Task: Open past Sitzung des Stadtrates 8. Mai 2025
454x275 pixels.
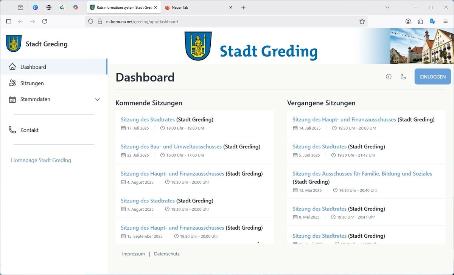Action: 320,209
